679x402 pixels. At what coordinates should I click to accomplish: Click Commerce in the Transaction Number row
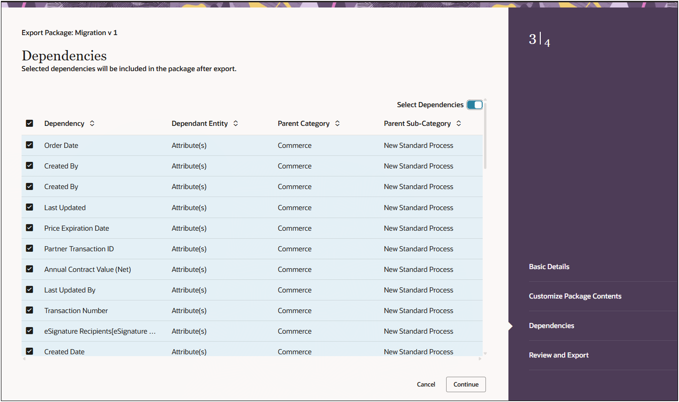(x=295, y=311)
